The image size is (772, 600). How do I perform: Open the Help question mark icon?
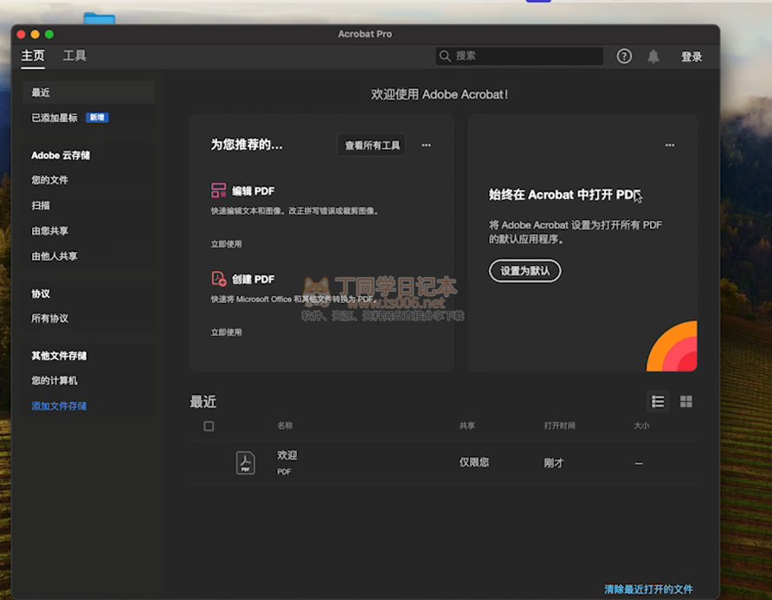(624, 56)
